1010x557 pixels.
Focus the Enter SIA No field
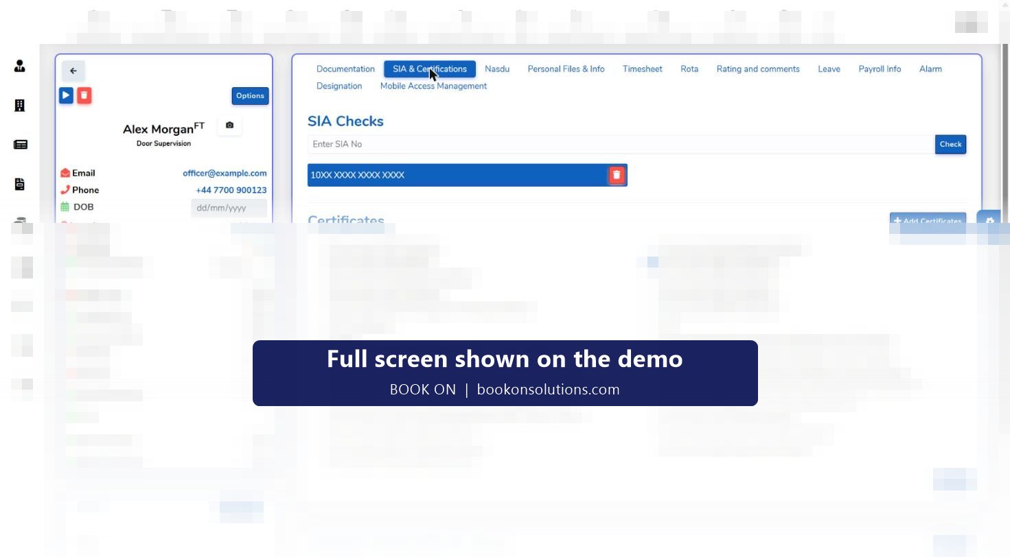(621, 144)
